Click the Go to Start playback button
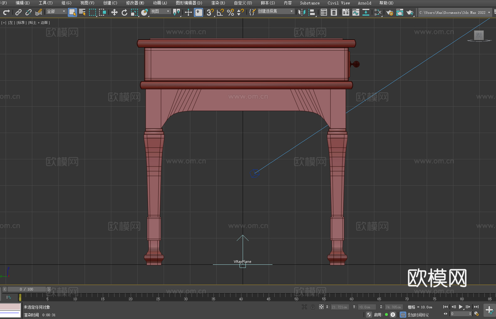The height and width of the screenshot is (319, 496). point(446,307)
